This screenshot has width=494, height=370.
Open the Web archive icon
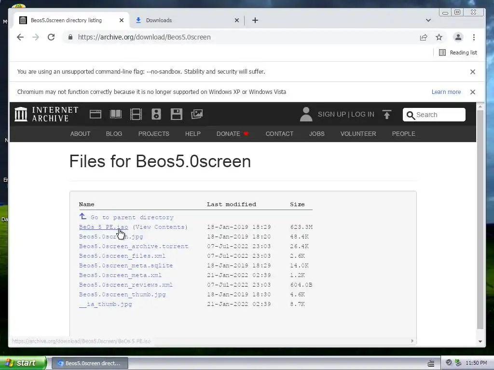(96, 114)
